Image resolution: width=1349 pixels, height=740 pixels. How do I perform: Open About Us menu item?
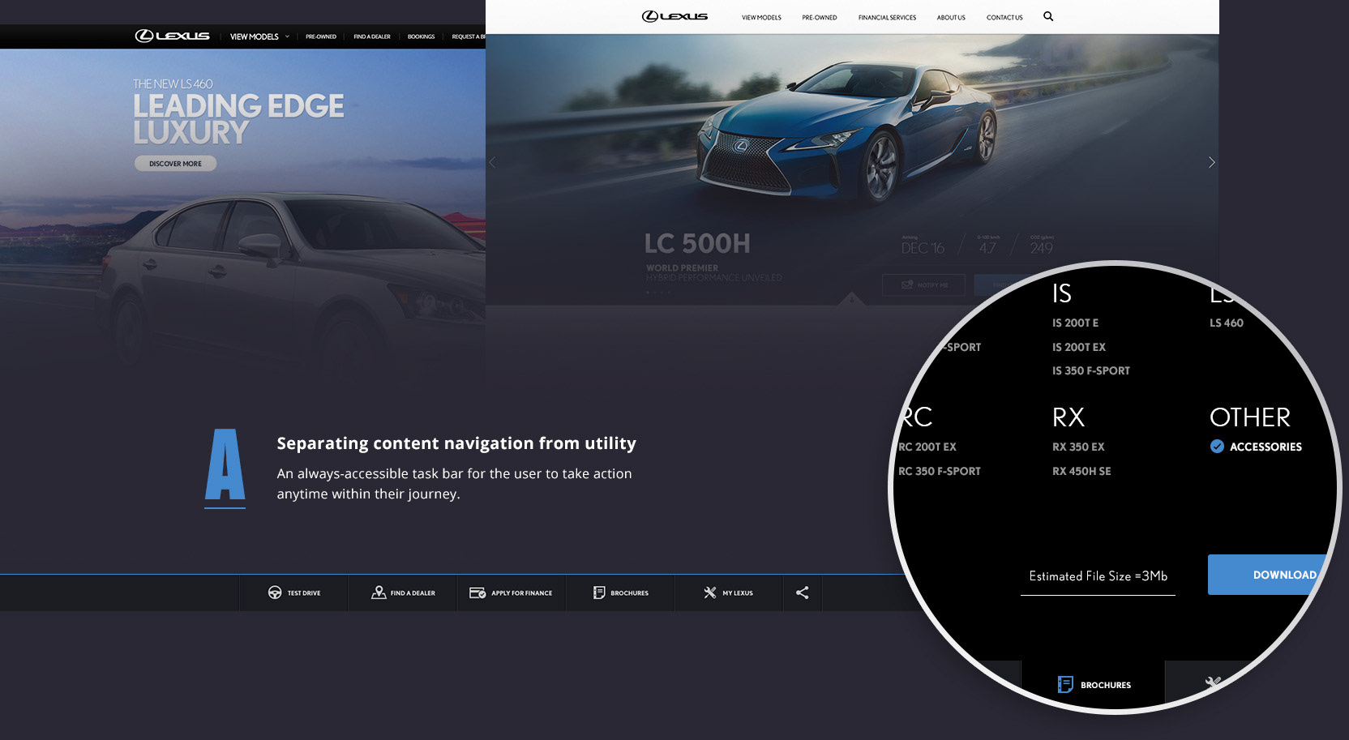(x=951, y=17)
